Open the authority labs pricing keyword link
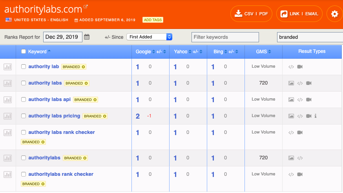This screenshot has height=193, width=343. 54,116
